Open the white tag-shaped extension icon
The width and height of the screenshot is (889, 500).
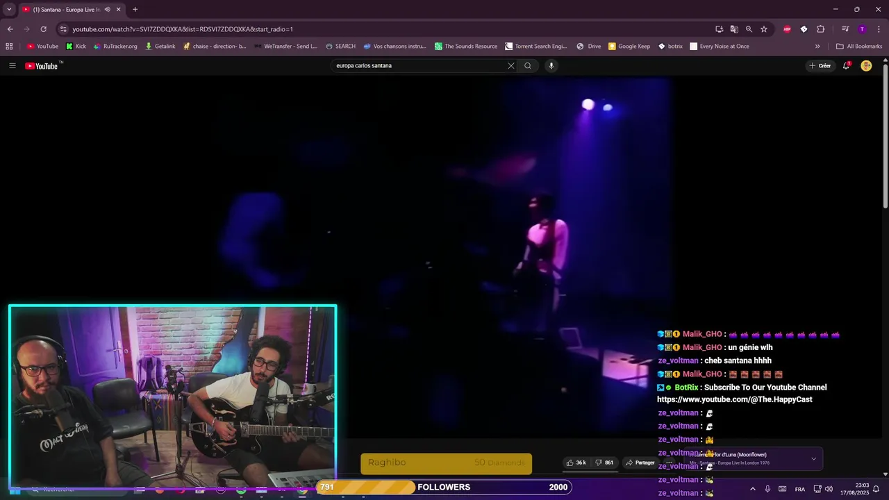[x=804, y=29]
